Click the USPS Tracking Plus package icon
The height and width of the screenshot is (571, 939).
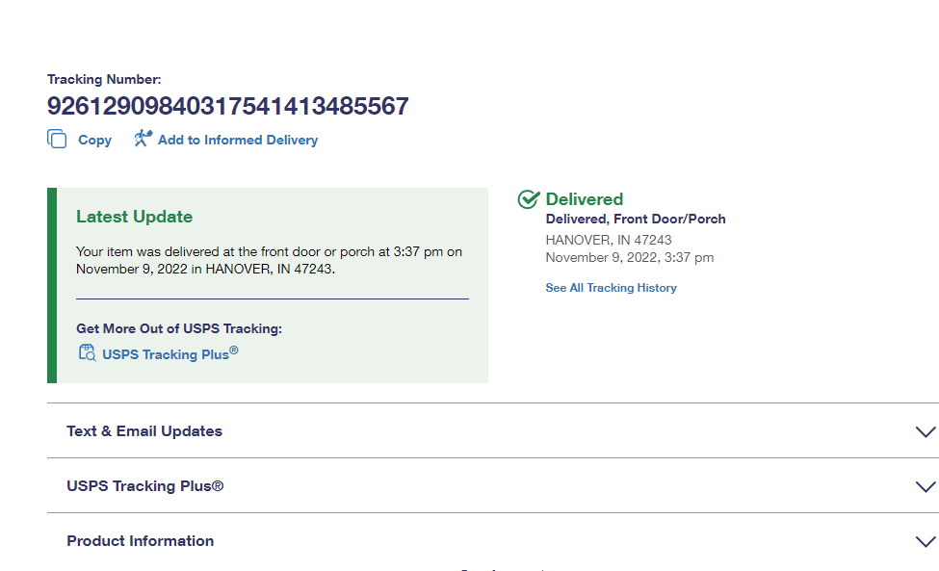pyautogui.click(x=87, y=353)
